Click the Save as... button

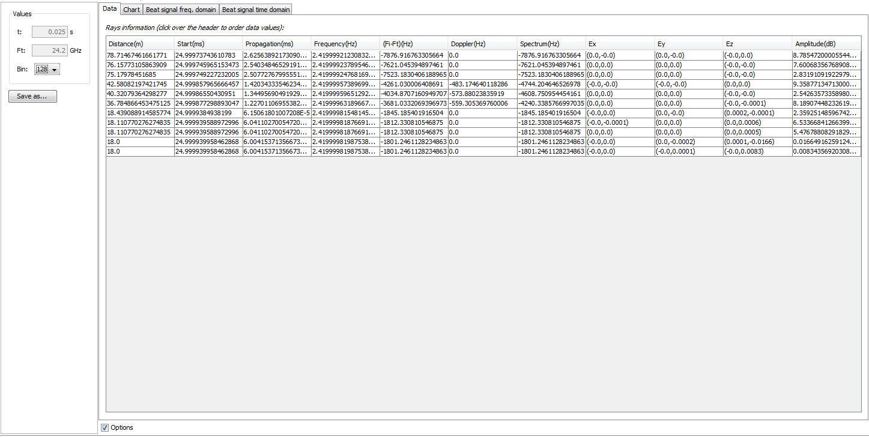[x=32, y=97]
